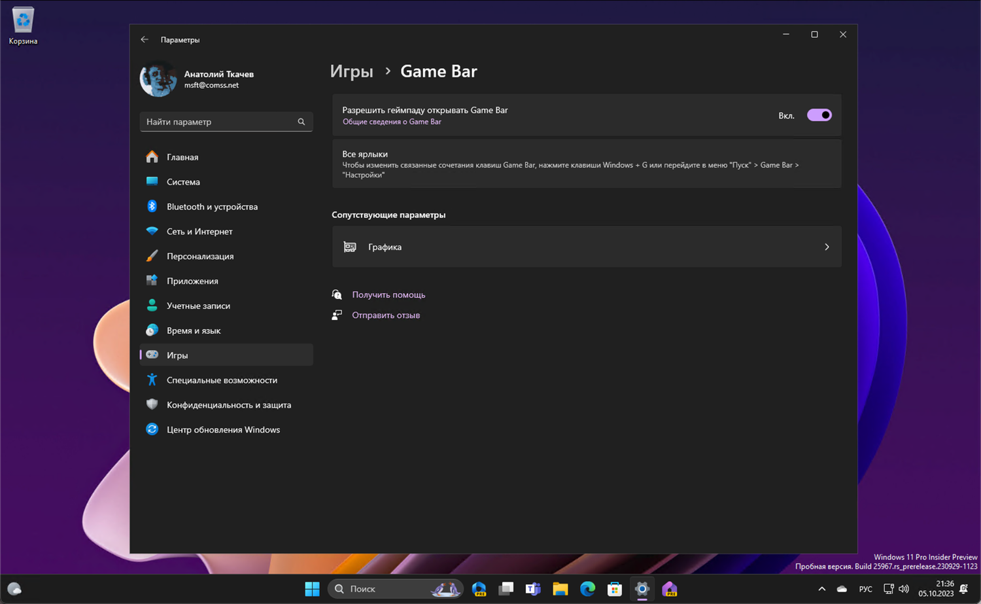Open Персонализация with the paintbrush icon
Image resolution: width=981 pixels, height=604 pixels.
point(152,256)
